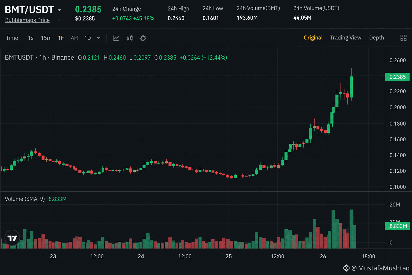Click the date label 24 on time axis
Image resolution: width=412 pixels, height=275 pixels.
(x=141, y=256)
